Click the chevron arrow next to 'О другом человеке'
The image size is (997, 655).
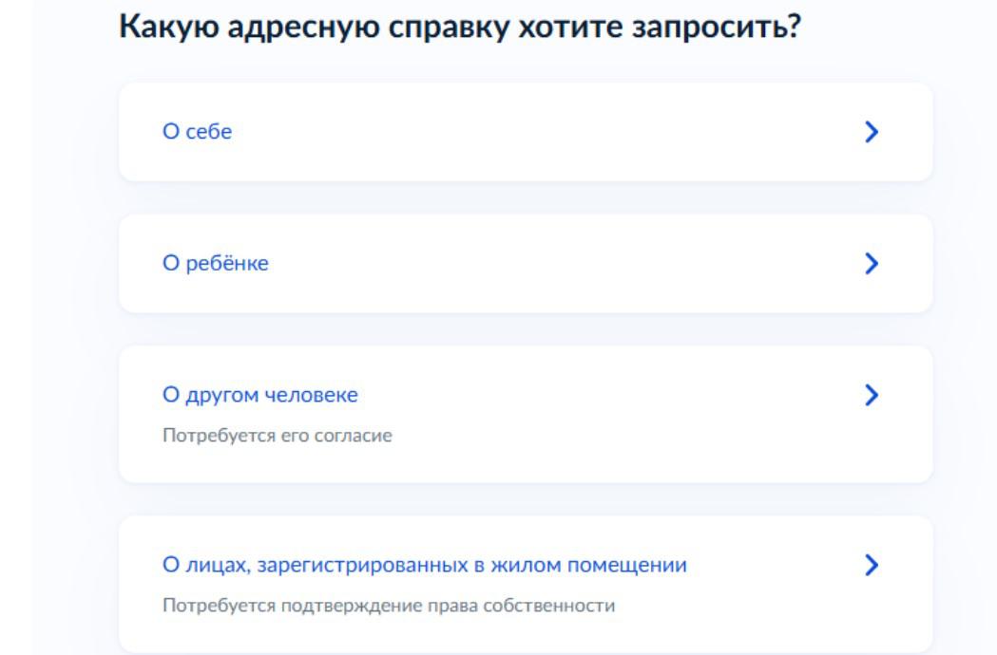point(872,395)
